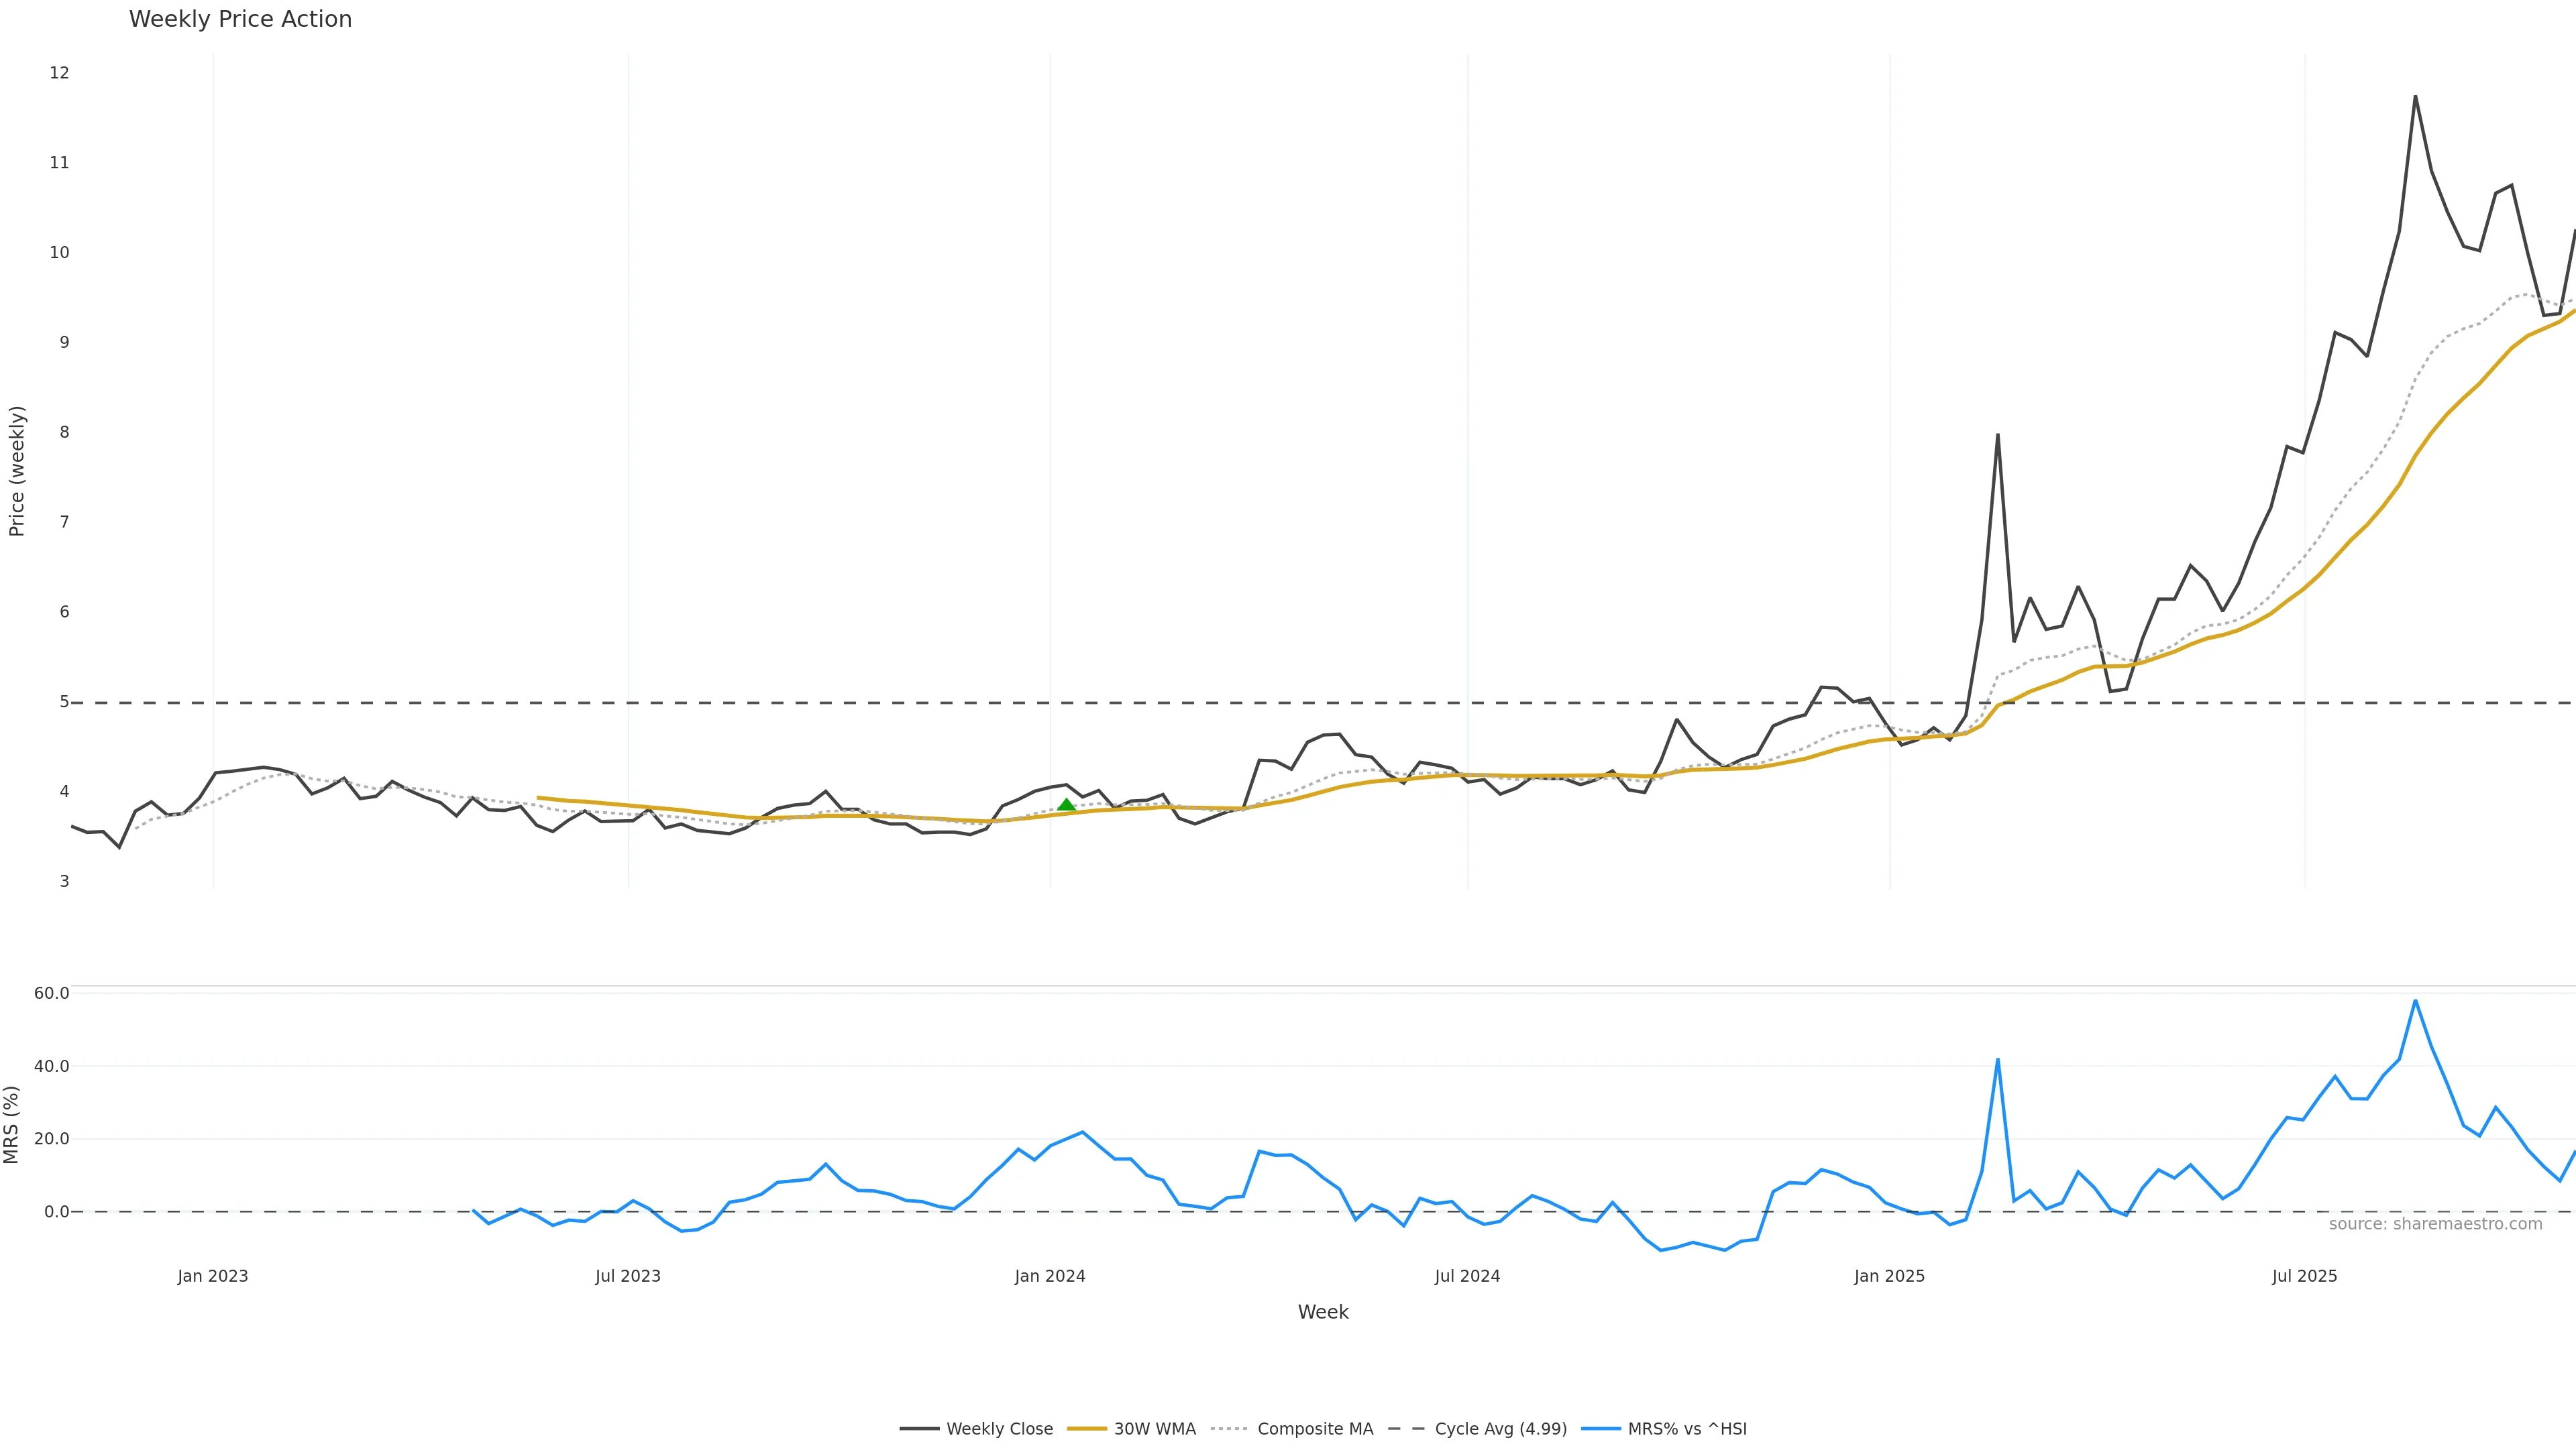
Task: Click the Jan 2024 x-axis tick label
Action: click(1050, 1276)
